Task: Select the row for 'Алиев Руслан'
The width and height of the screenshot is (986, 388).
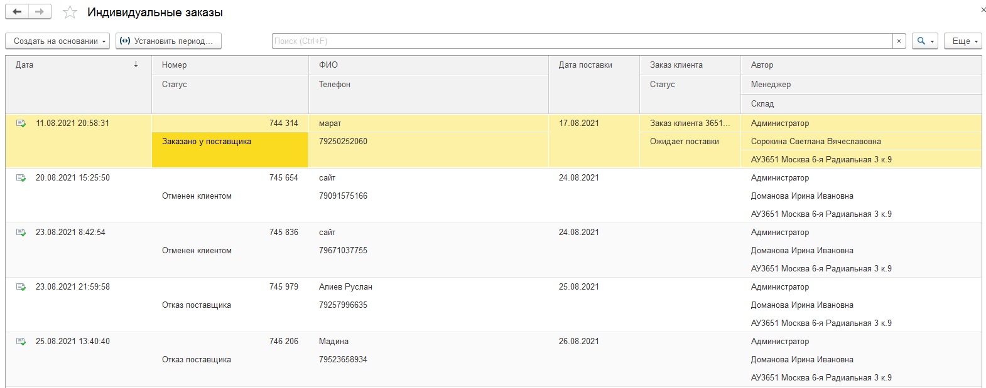Action: pos(345,287)
